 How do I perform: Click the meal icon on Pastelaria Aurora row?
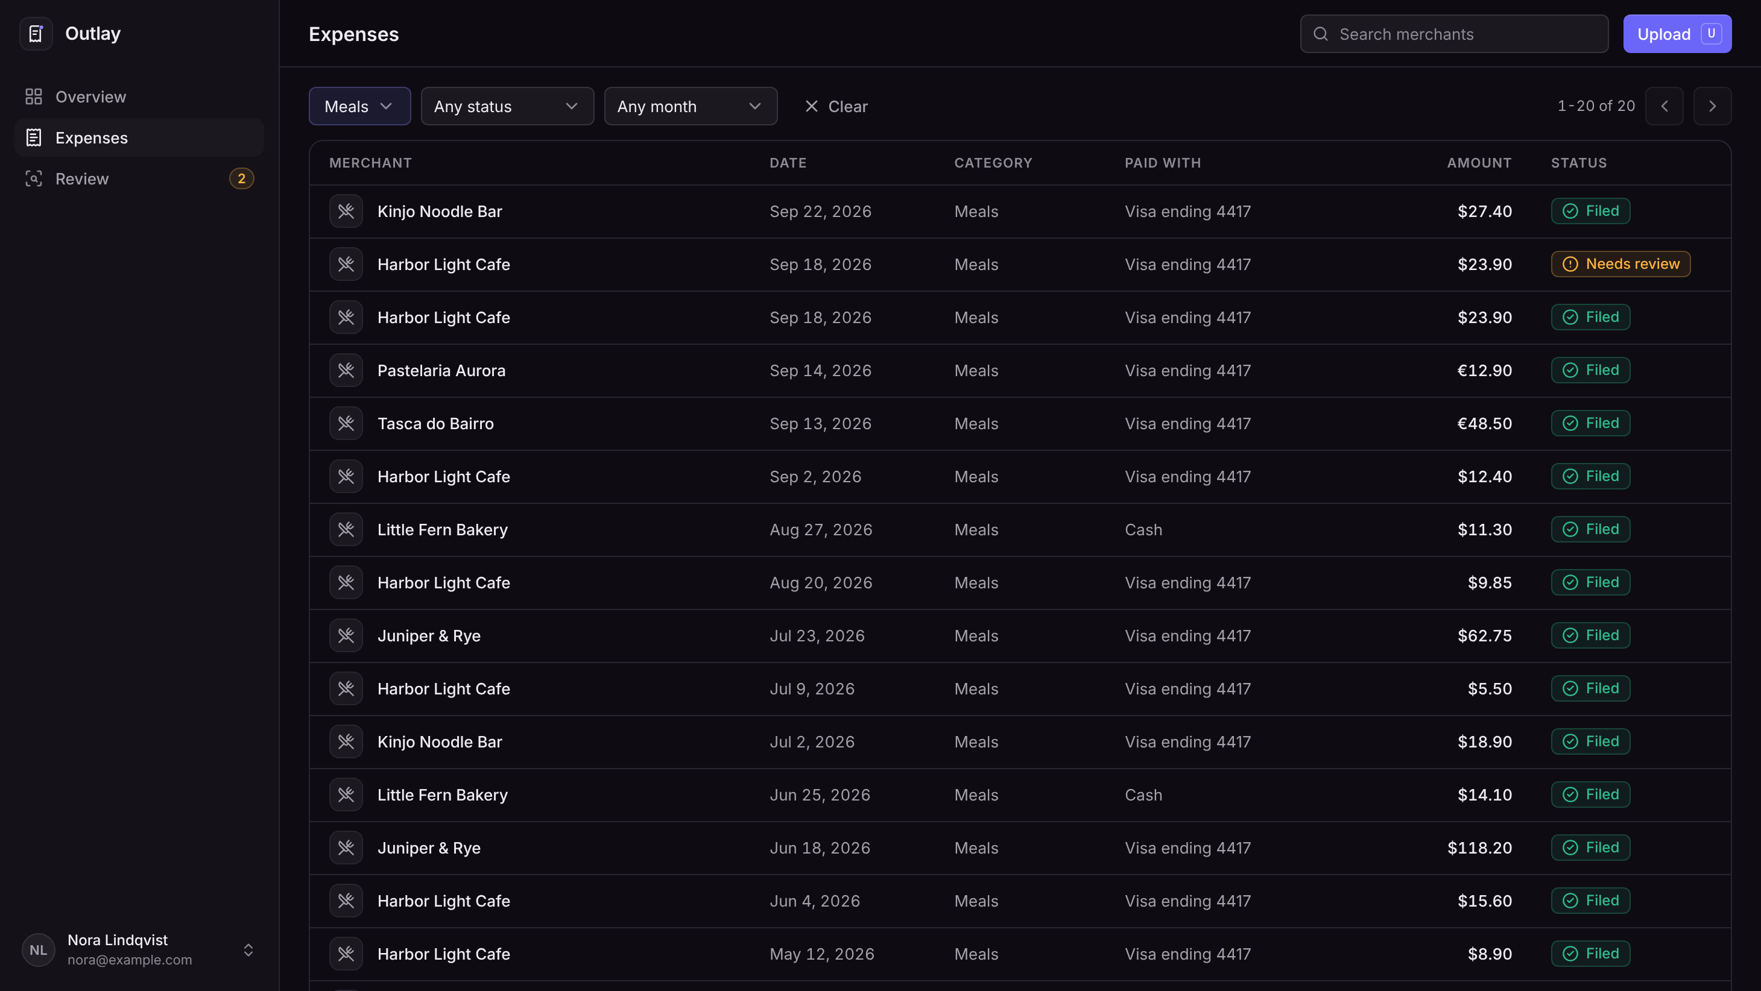click(346, 371)
